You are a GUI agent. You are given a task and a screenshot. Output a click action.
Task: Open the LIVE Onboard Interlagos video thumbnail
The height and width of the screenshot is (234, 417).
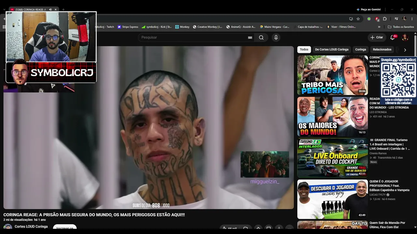333,158
